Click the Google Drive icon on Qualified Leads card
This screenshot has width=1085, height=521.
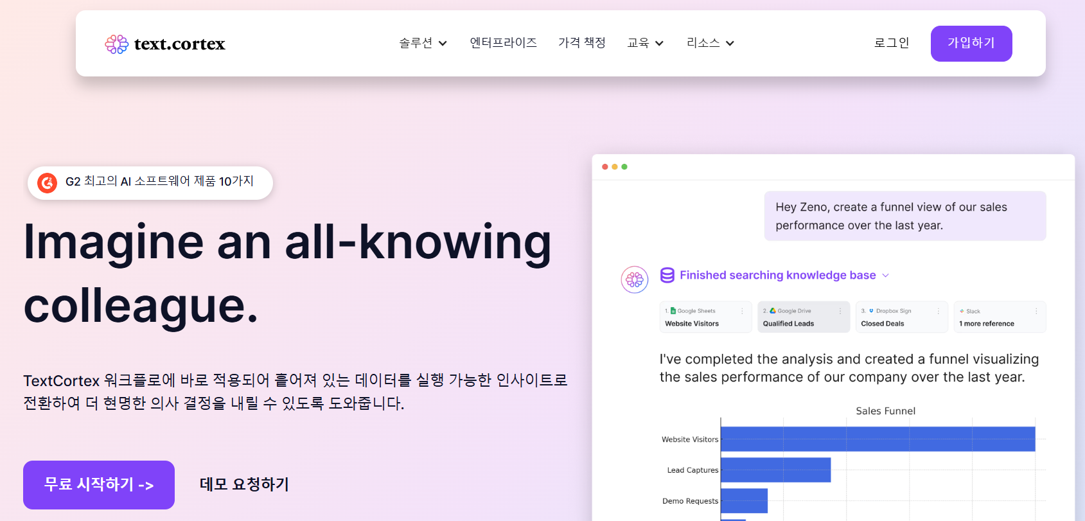point(773,310)
